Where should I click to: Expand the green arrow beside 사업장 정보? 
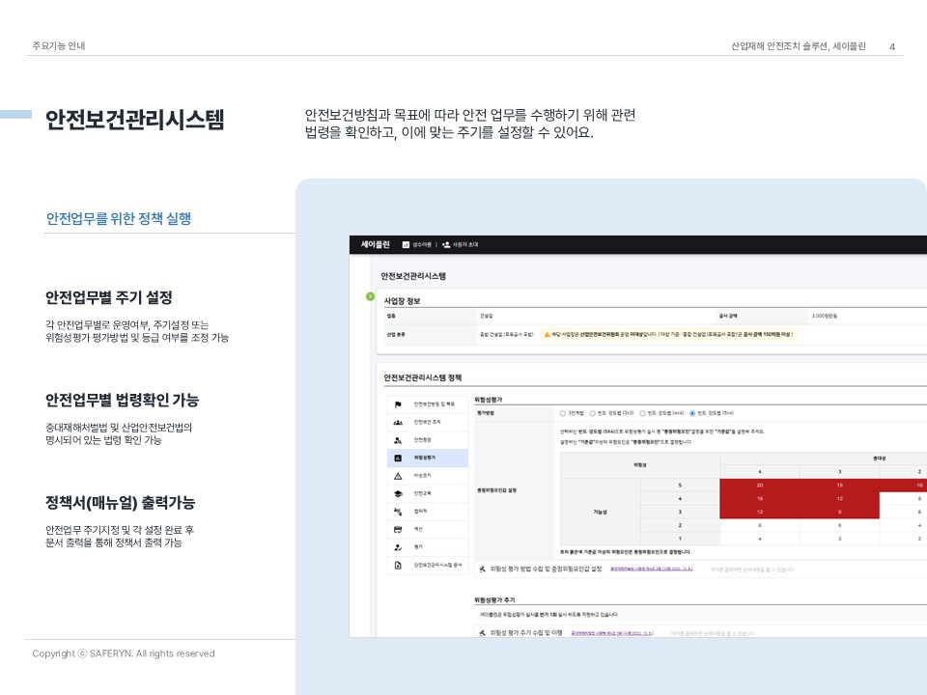click(370, 296)
